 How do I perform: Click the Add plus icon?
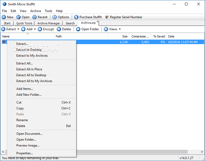(x=23, y=29)
